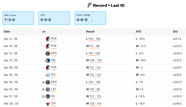The width and height of the screenshot is (186, 107).
Task: Open the 139 - 120 result link
Action: [96, 60]
